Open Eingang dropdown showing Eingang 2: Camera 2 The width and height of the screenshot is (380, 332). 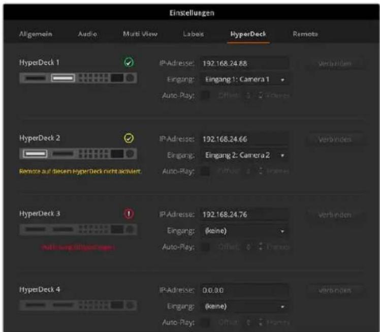click(244, 155)
